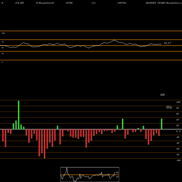
Task: Click the label 58 beside mini chart
Action: point(117,177)
